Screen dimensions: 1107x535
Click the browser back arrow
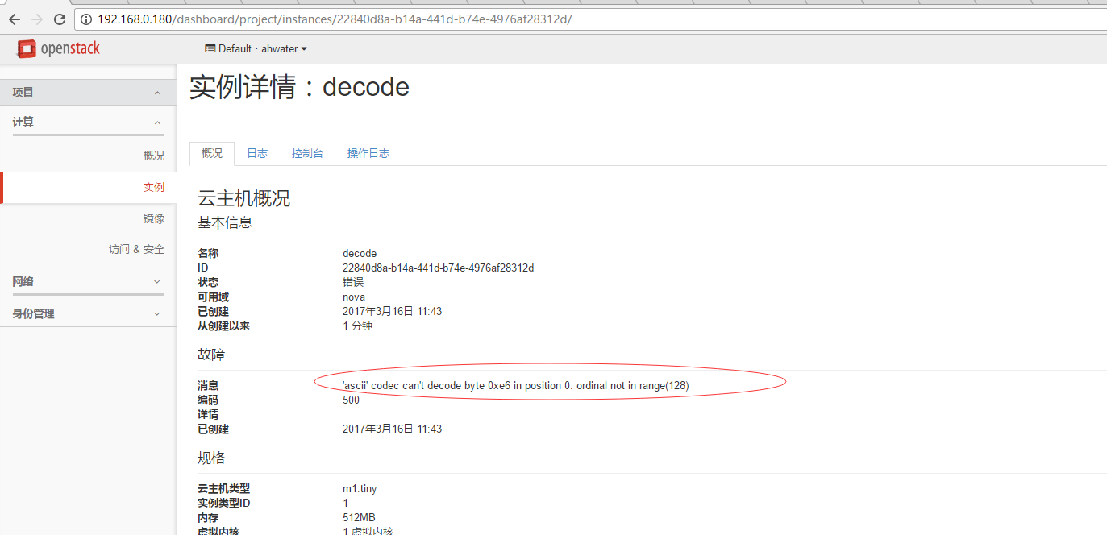pyautogui.click(x=15, y=19)
